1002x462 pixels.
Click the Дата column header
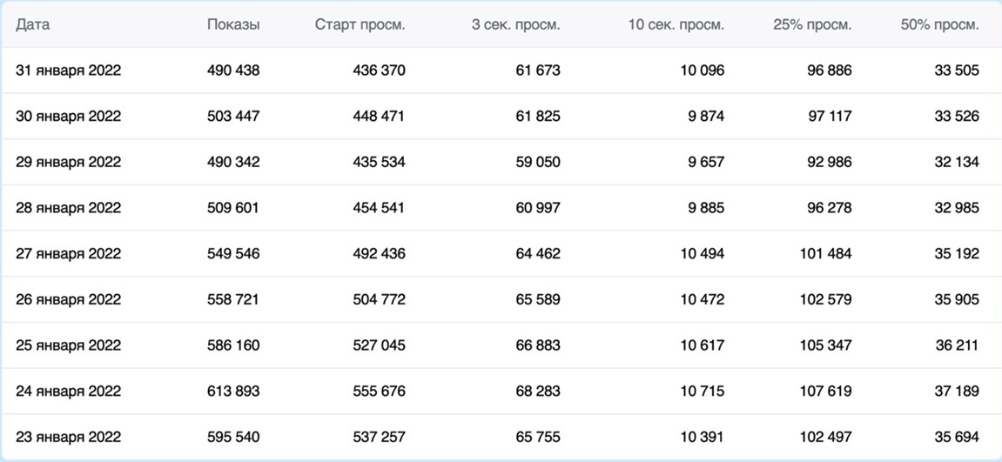pyautogui.click(x=33, y=25)
